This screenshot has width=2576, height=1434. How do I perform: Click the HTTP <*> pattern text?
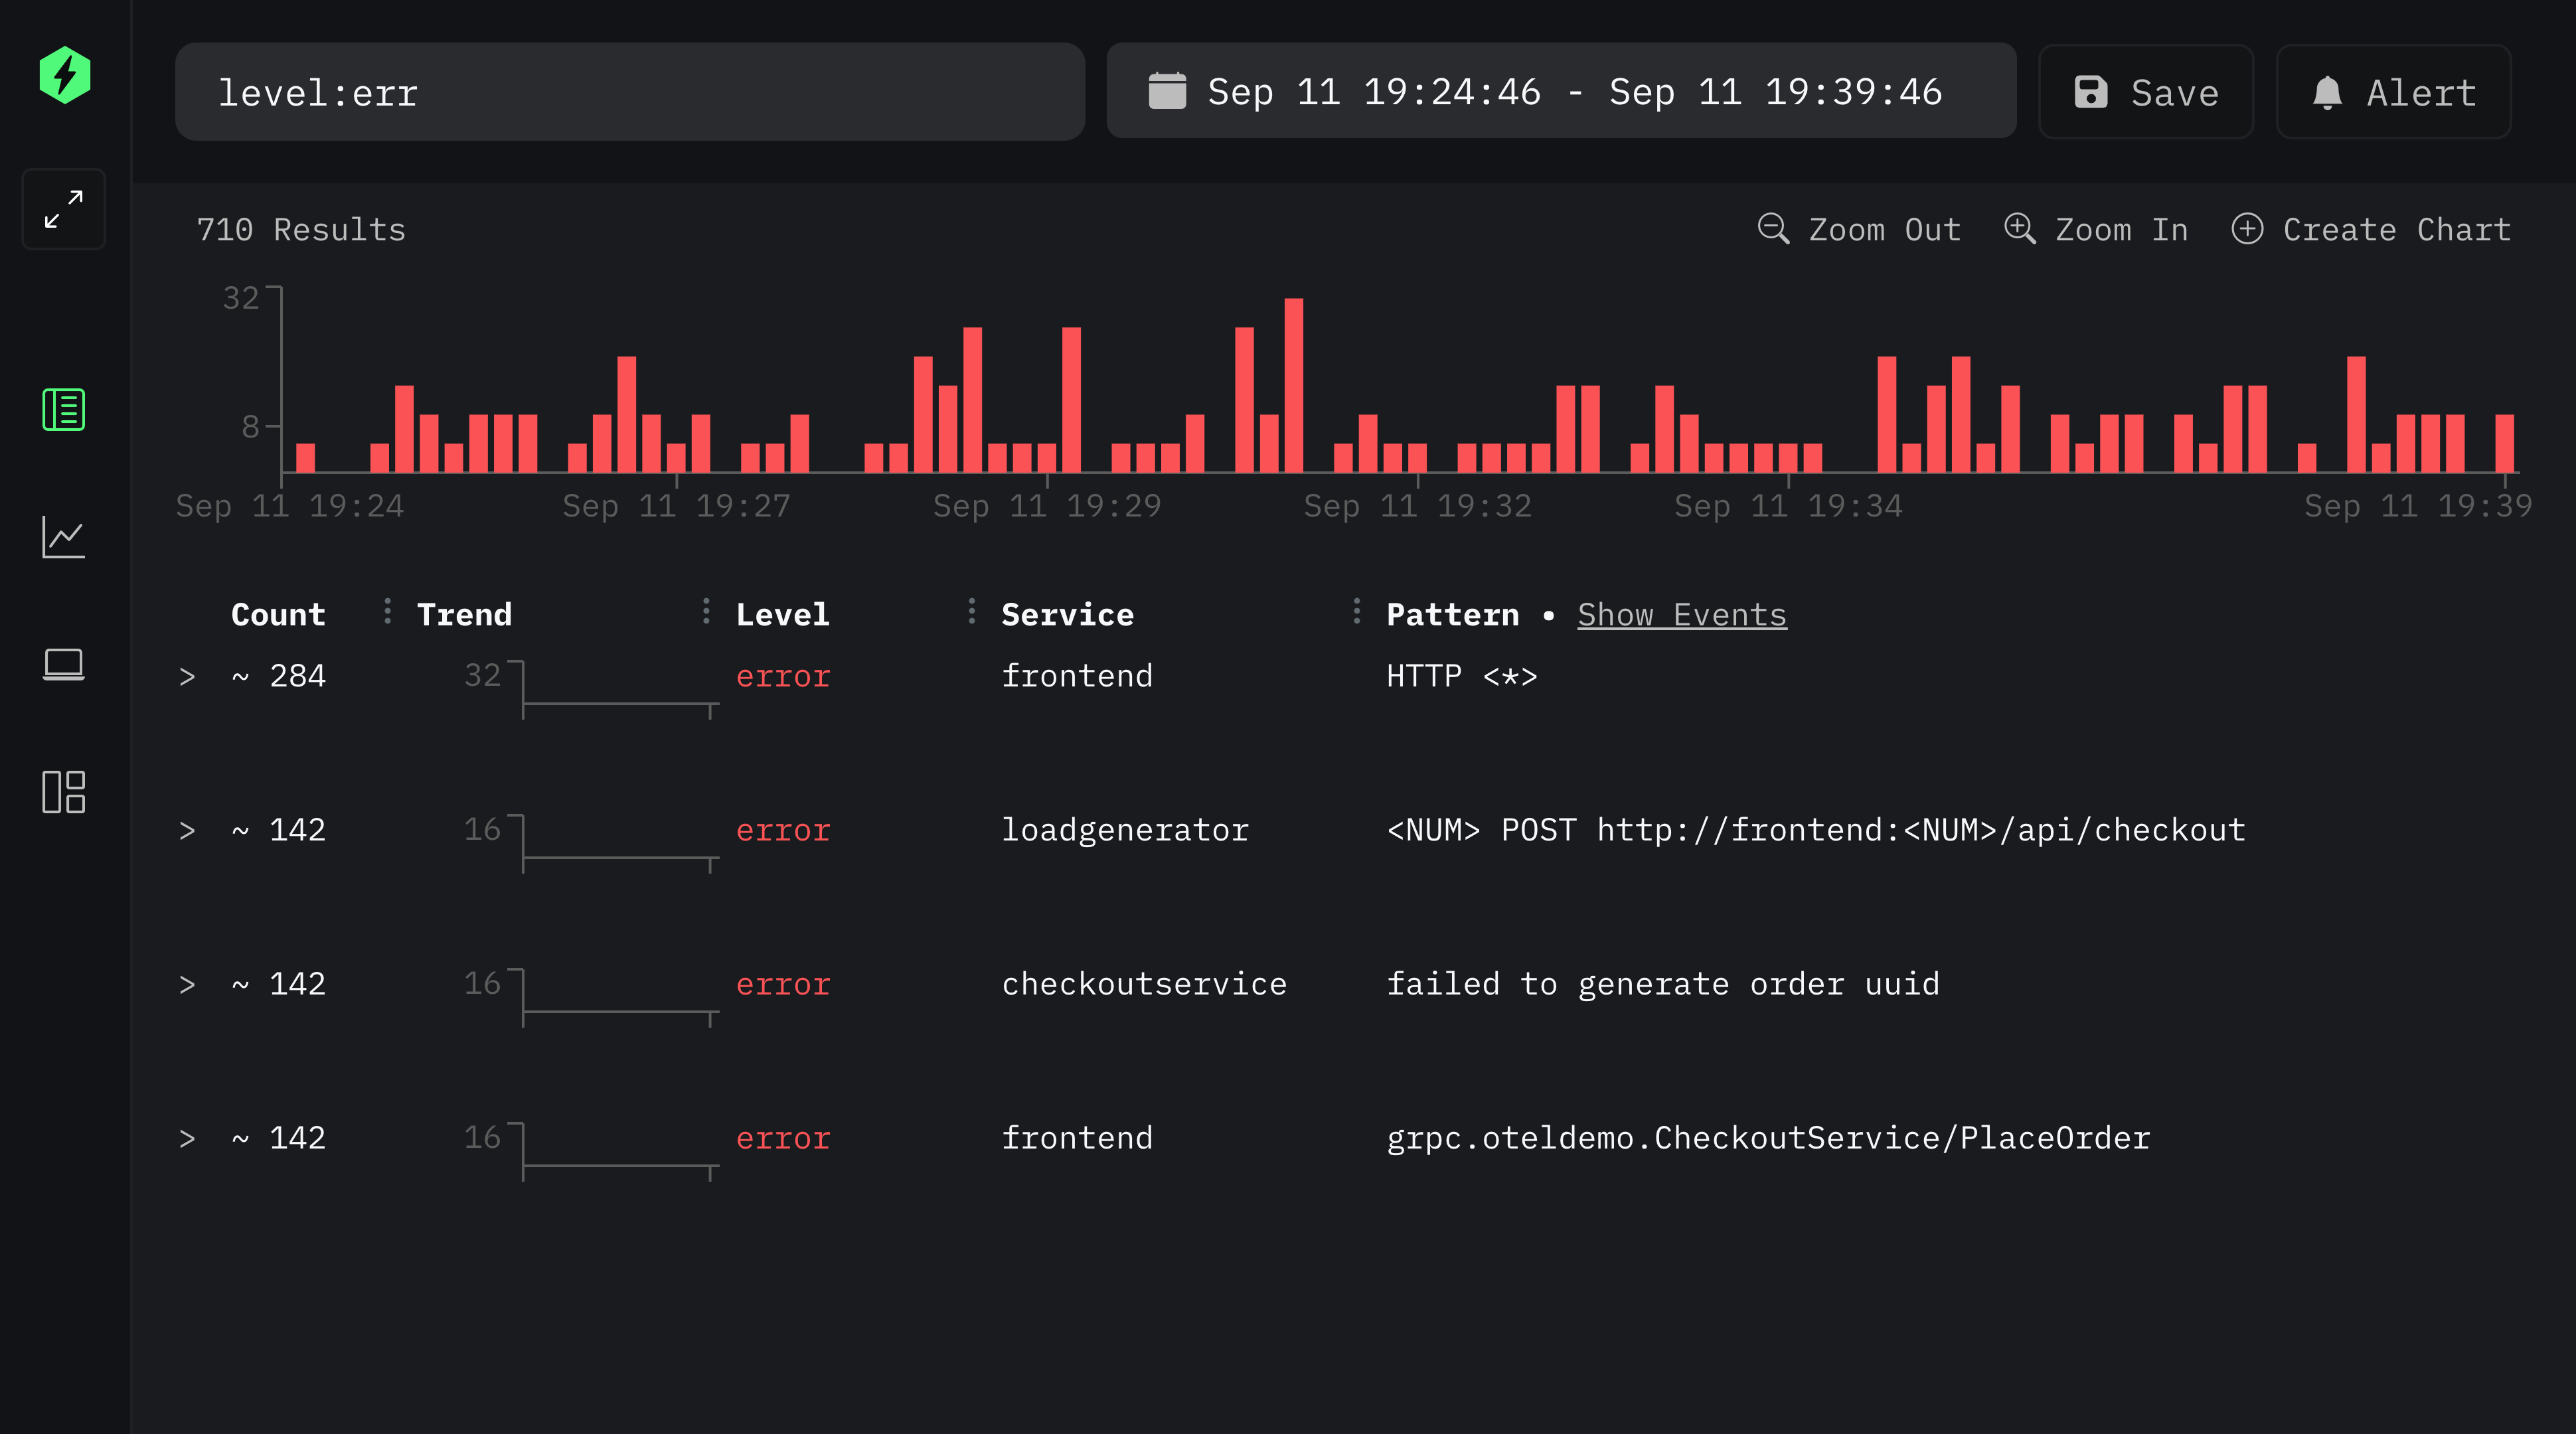click(x=1462, y=676)
